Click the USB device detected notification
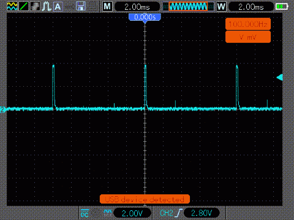The height and width of the screenshot is (220, 294). pyautogui.click(x=145, y=199)
